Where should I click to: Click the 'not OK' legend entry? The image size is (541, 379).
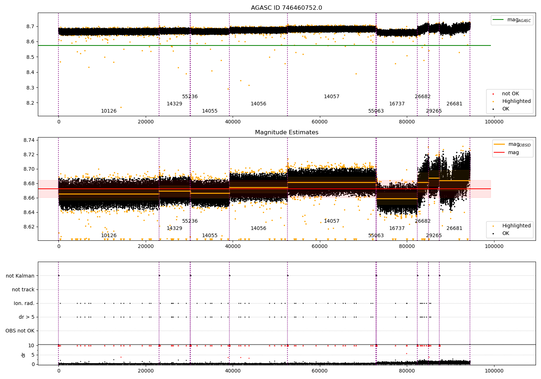[x=510, y=94]
